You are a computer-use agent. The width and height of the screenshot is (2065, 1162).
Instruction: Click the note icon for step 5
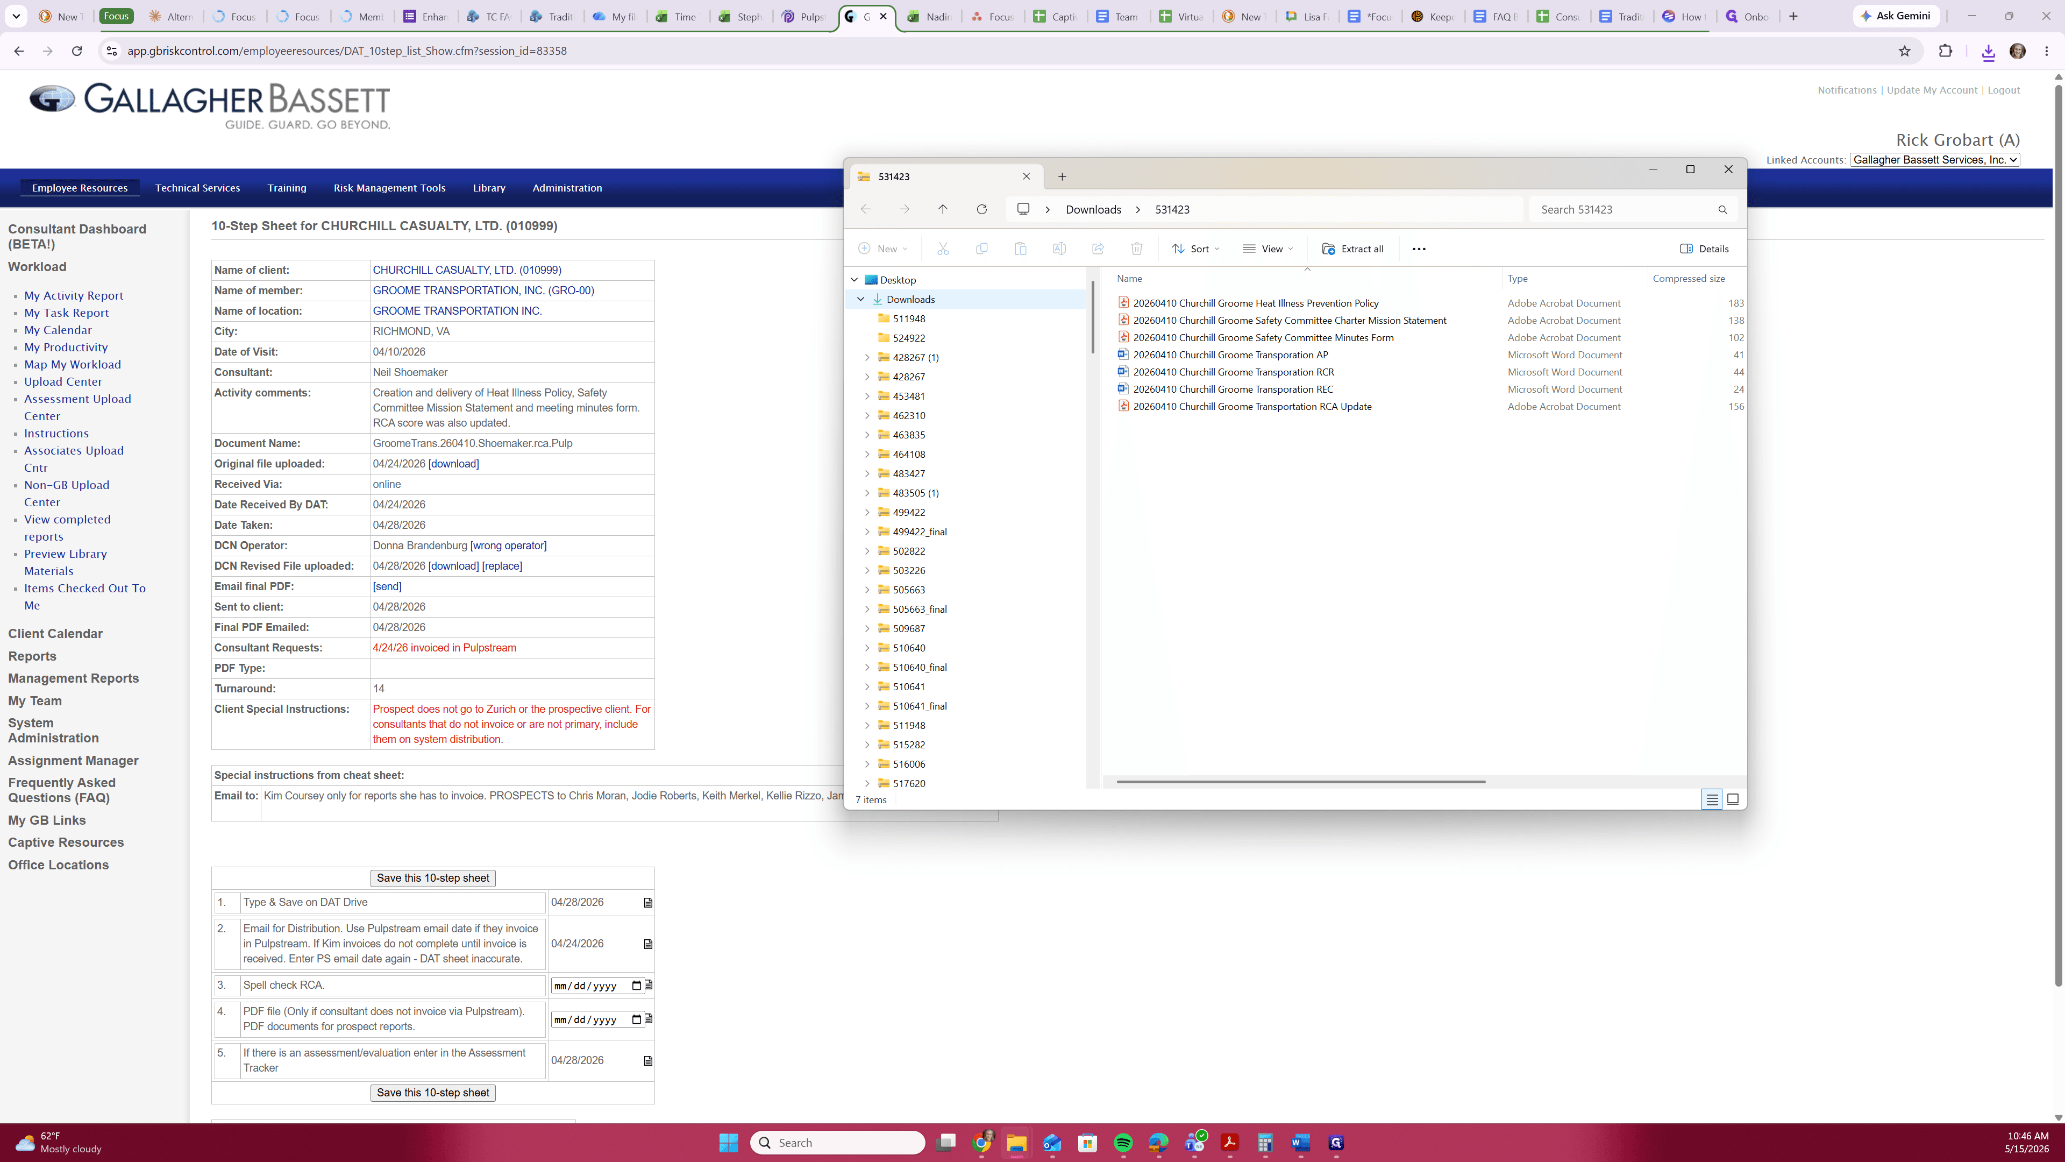tap(649, 1061)
